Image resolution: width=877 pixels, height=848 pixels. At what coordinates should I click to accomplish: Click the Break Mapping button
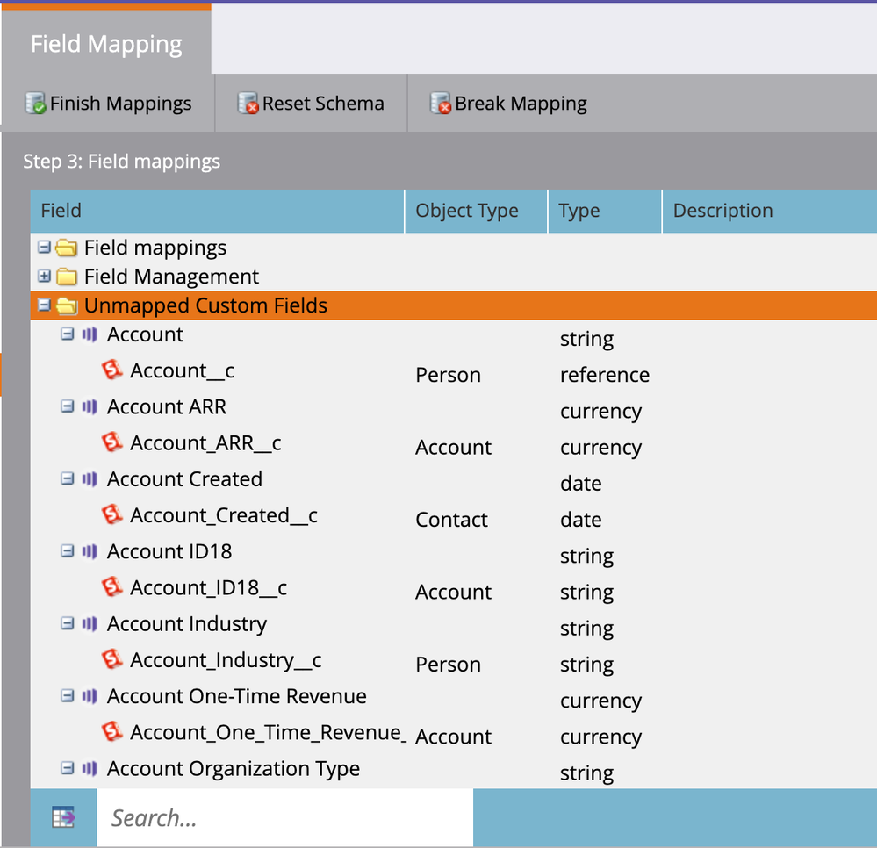(x=509, y=104)
